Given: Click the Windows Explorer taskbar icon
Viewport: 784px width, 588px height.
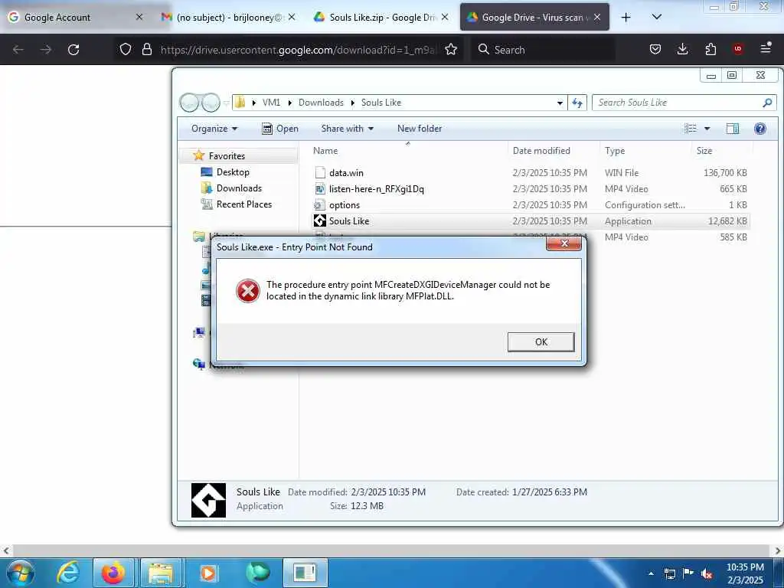Looking at the screenshot, I should [161, 573].
